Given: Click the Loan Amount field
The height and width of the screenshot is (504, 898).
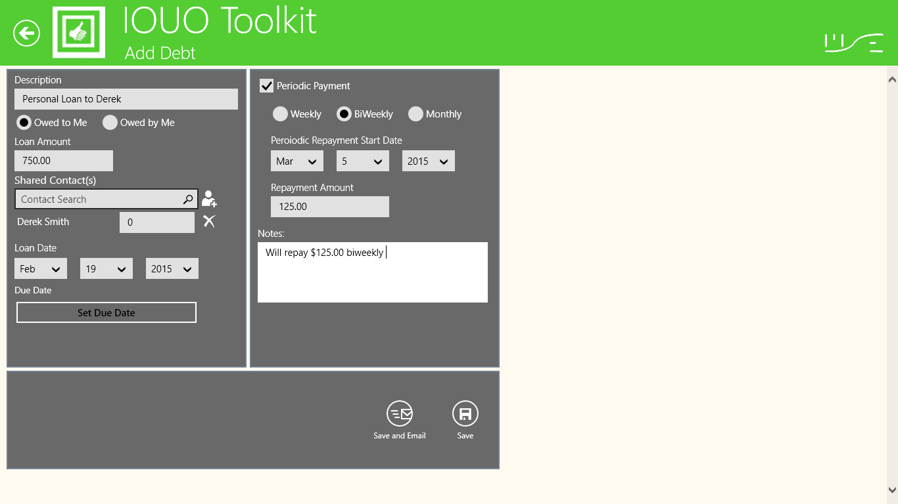Looking at the screenshot, I should click(x=64, y=161).
